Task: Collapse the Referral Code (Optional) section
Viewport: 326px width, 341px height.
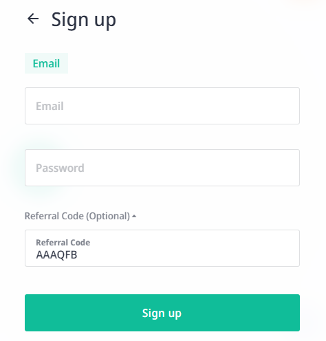Action: [x=80, y=216]
